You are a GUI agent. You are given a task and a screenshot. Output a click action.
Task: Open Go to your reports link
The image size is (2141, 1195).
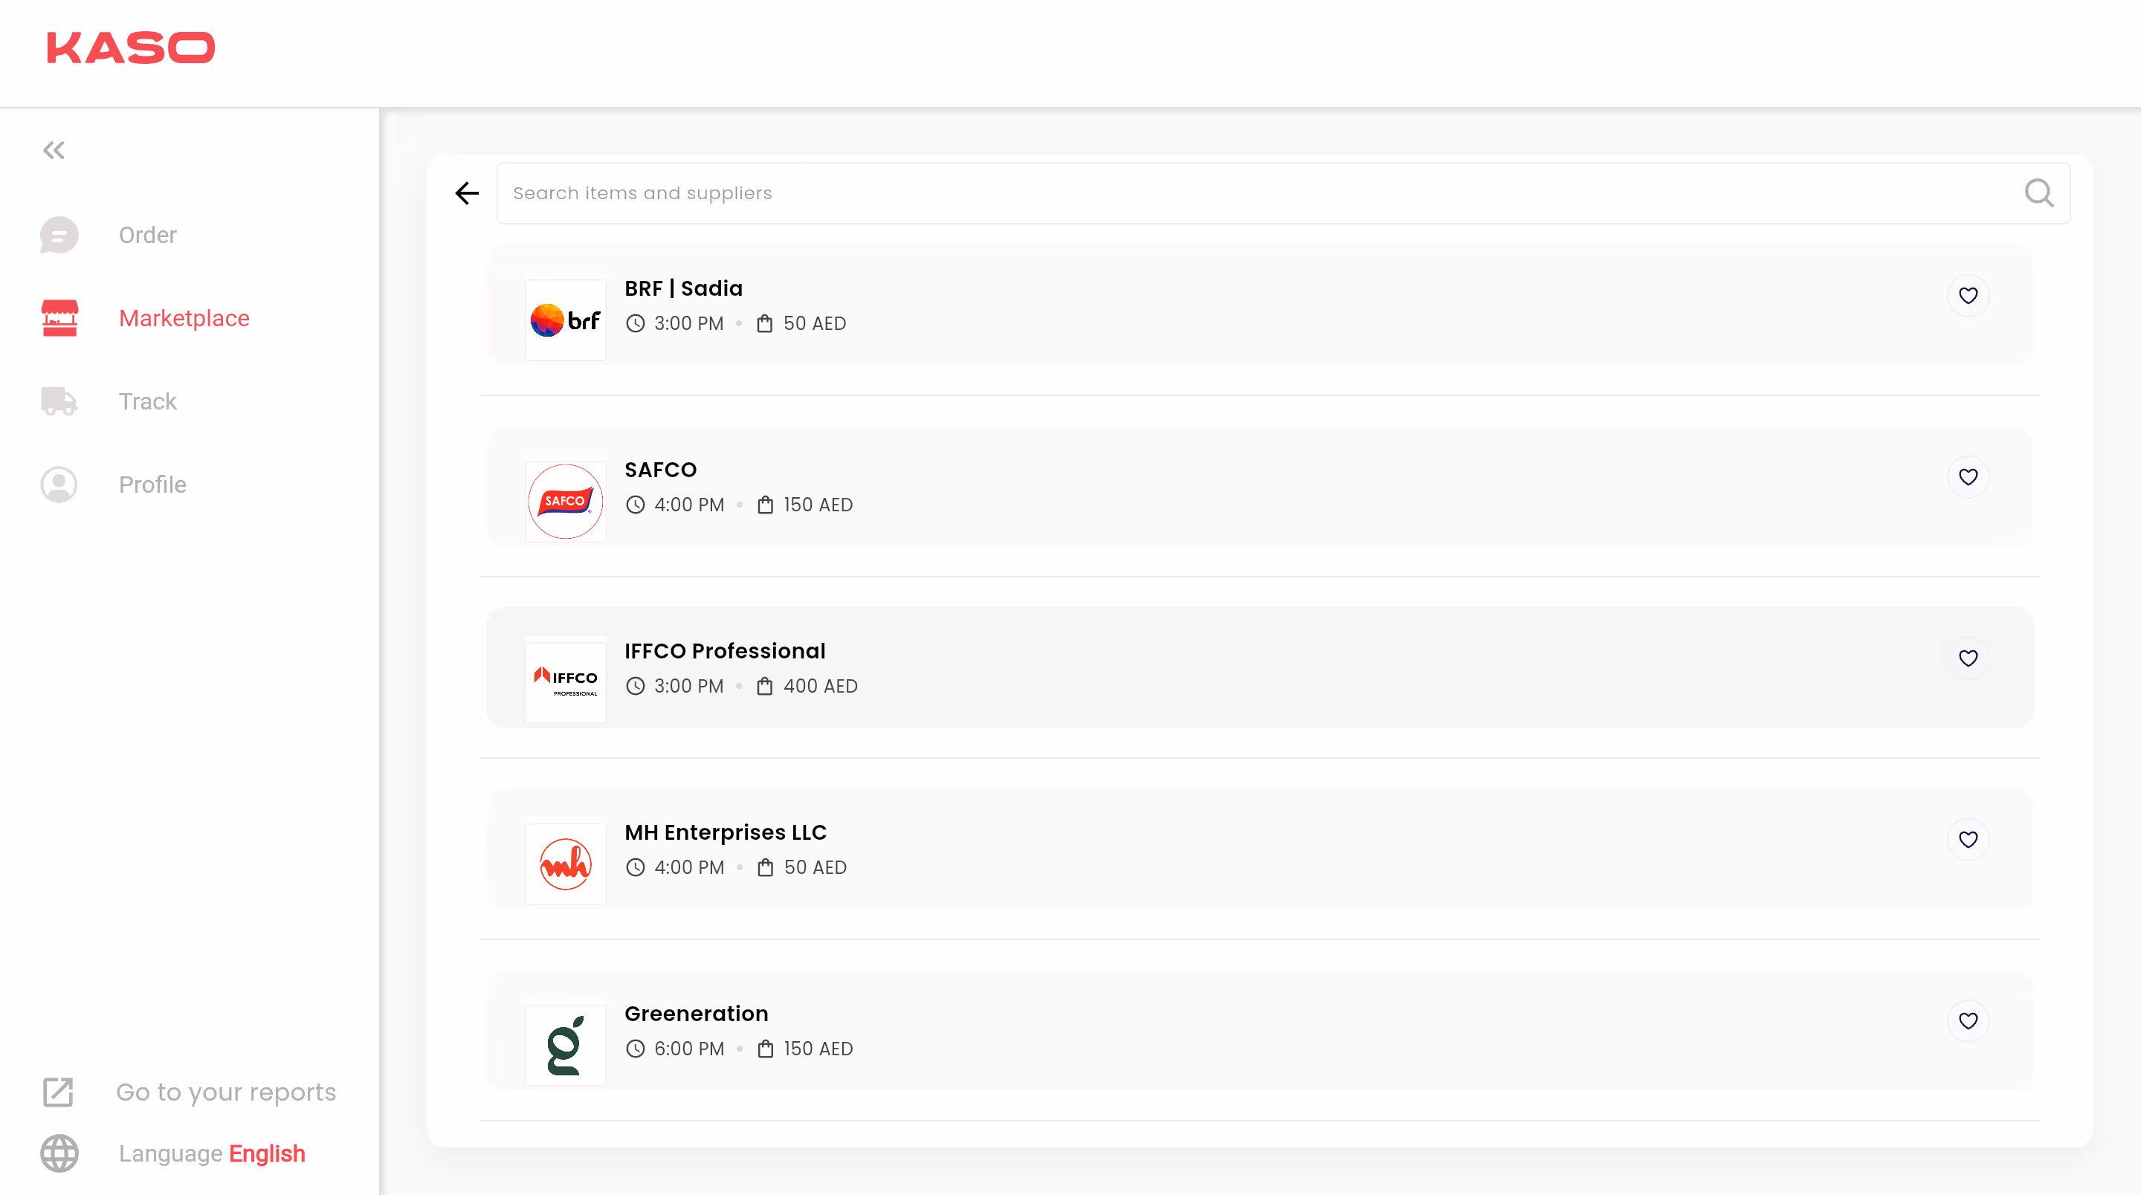[x=225, y=1092]
